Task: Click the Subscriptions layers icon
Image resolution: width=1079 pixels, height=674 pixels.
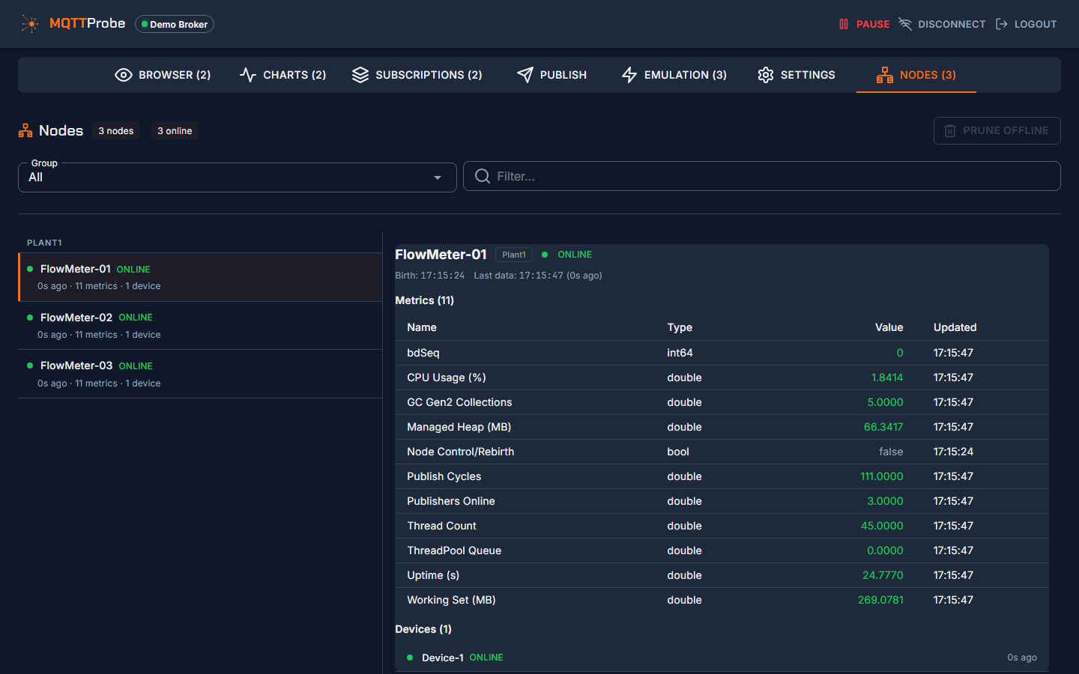Action: click(x=360, y=75)
